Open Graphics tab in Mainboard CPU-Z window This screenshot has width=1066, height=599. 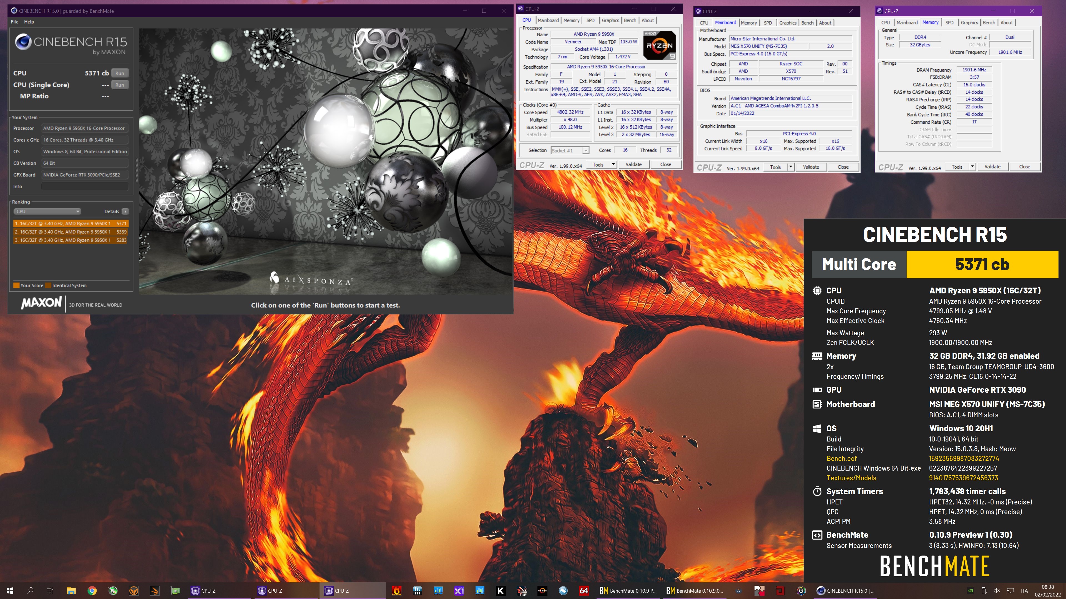[788, 23]
